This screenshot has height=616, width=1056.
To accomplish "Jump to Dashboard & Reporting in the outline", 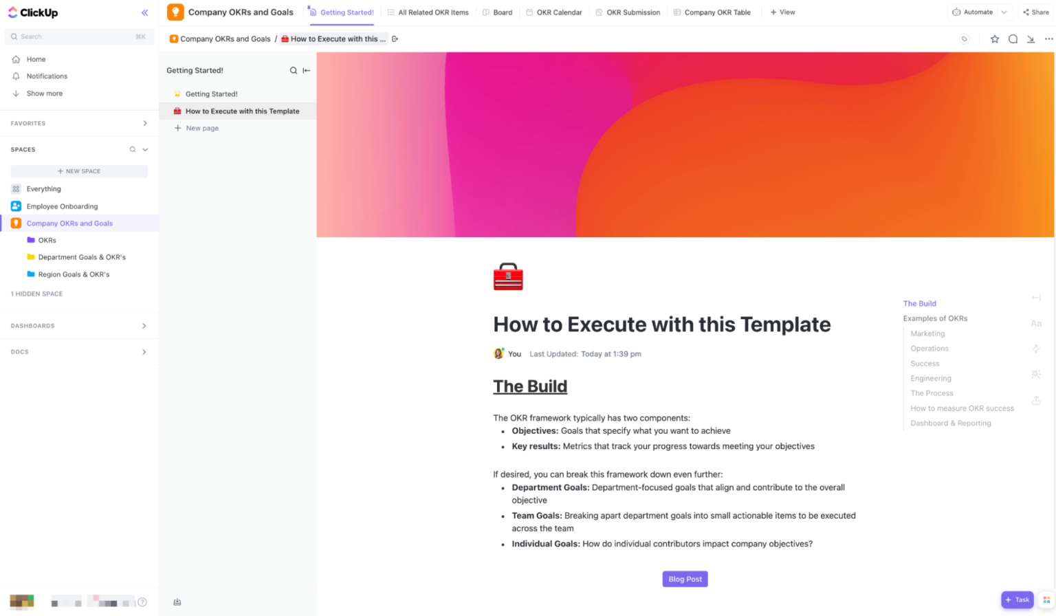I will pos(951,423).
